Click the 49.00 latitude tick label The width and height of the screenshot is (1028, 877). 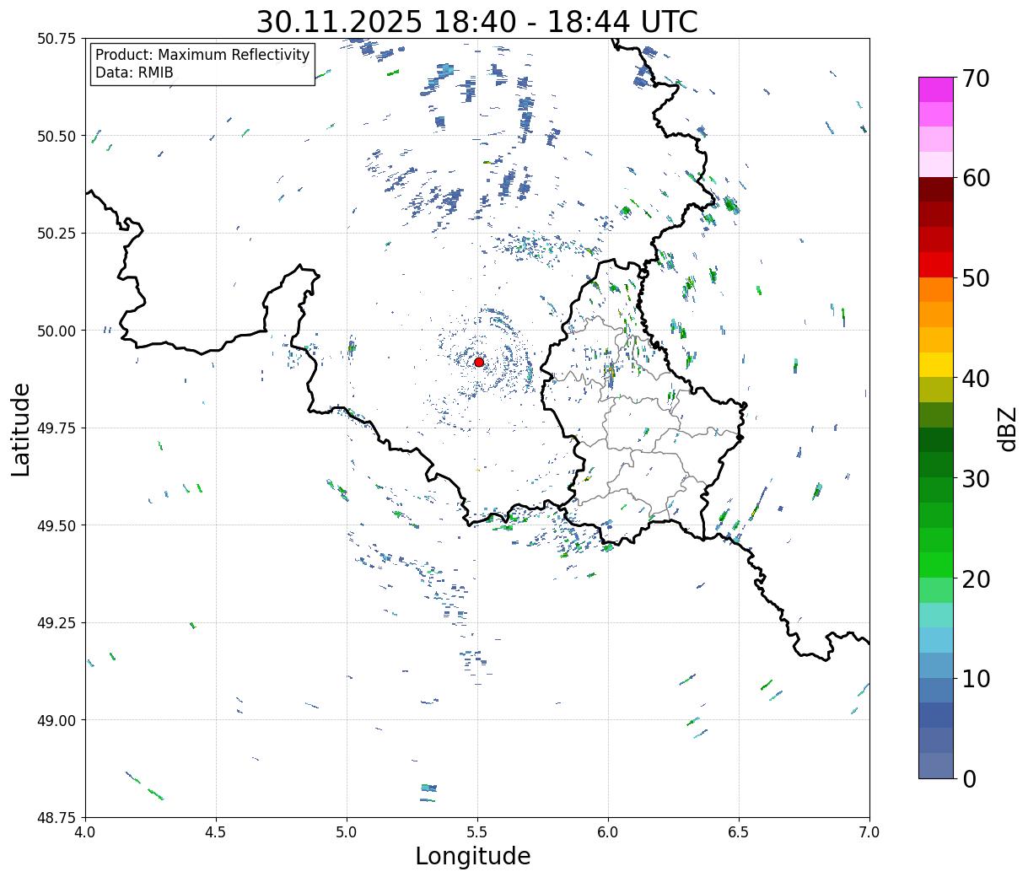56,720
